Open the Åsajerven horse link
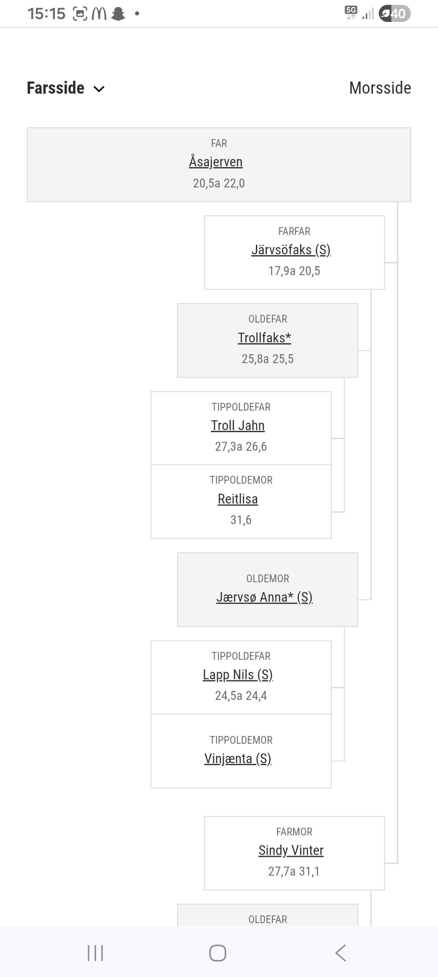Image resolution: width=438 pixels, height=977 pixels. tap(216, 162)
